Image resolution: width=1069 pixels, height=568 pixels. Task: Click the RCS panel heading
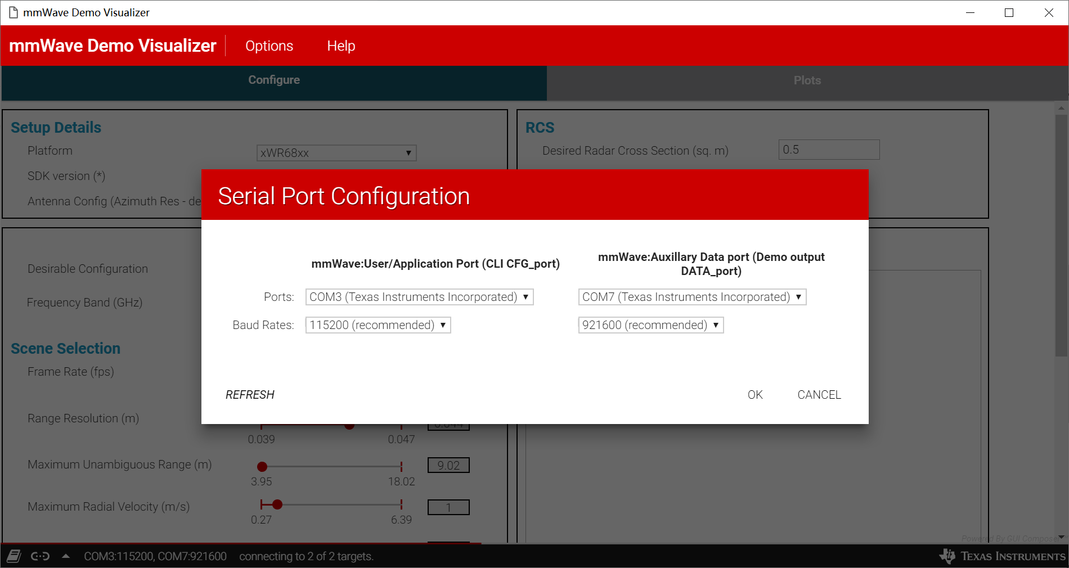[540, 128]
